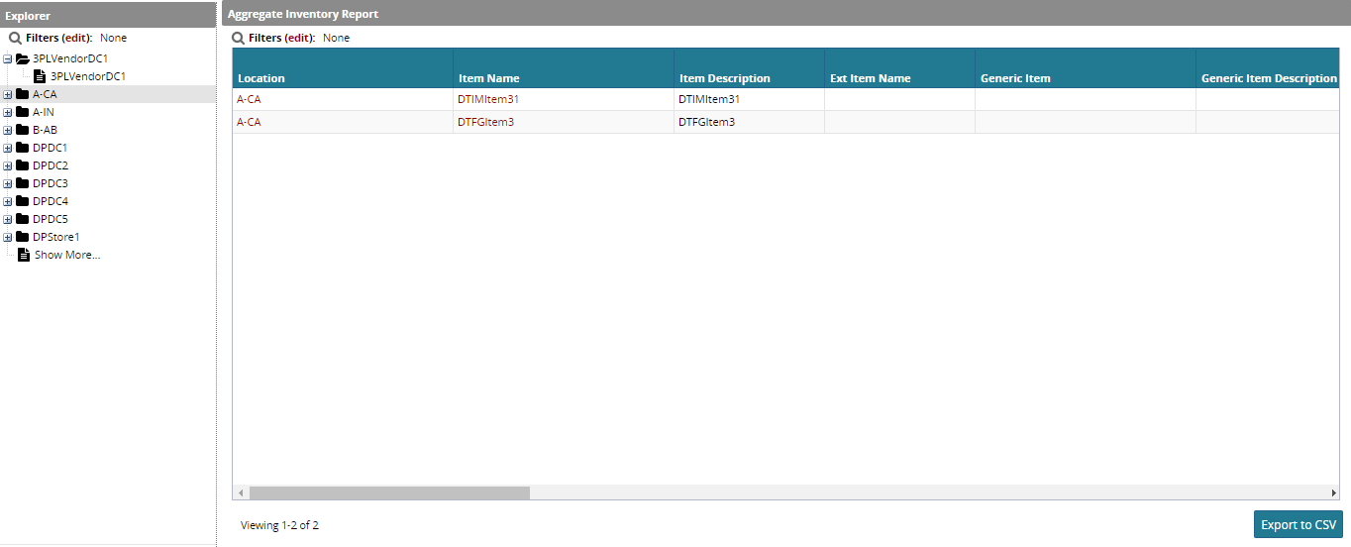Click the 'Viewing 1-2 of 2' text

pos(279,525)
